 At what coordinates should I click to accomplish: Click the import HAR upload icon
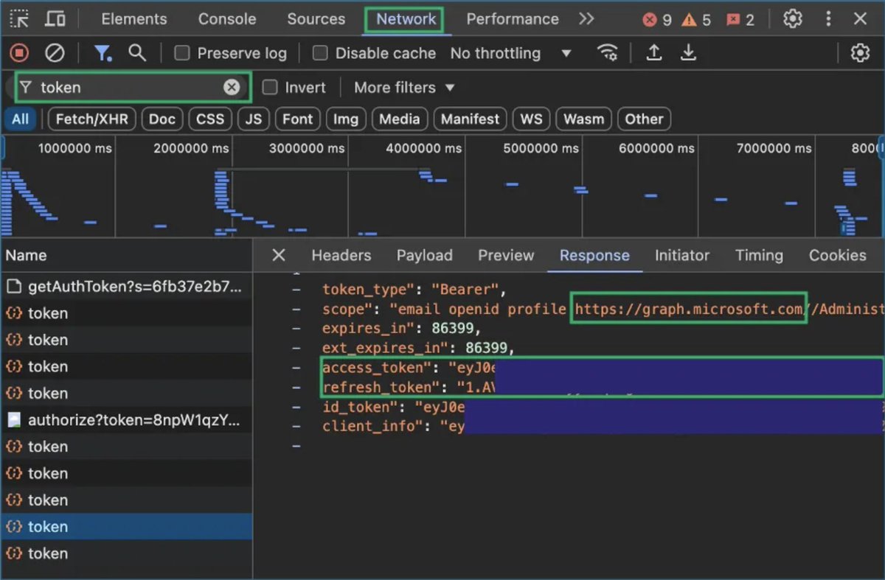click(653, 52)
